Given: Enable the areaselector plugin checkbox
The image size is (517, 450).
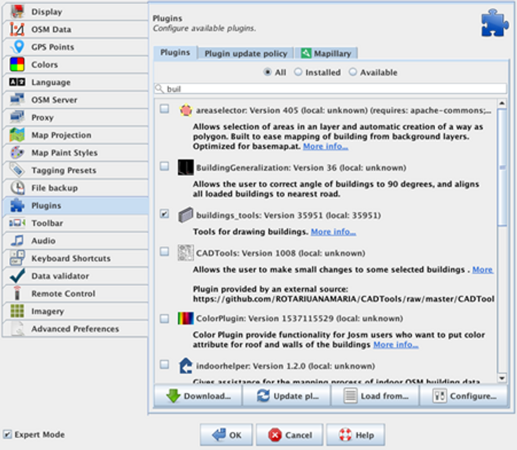Looking at the screenshot, I should 164,108.
